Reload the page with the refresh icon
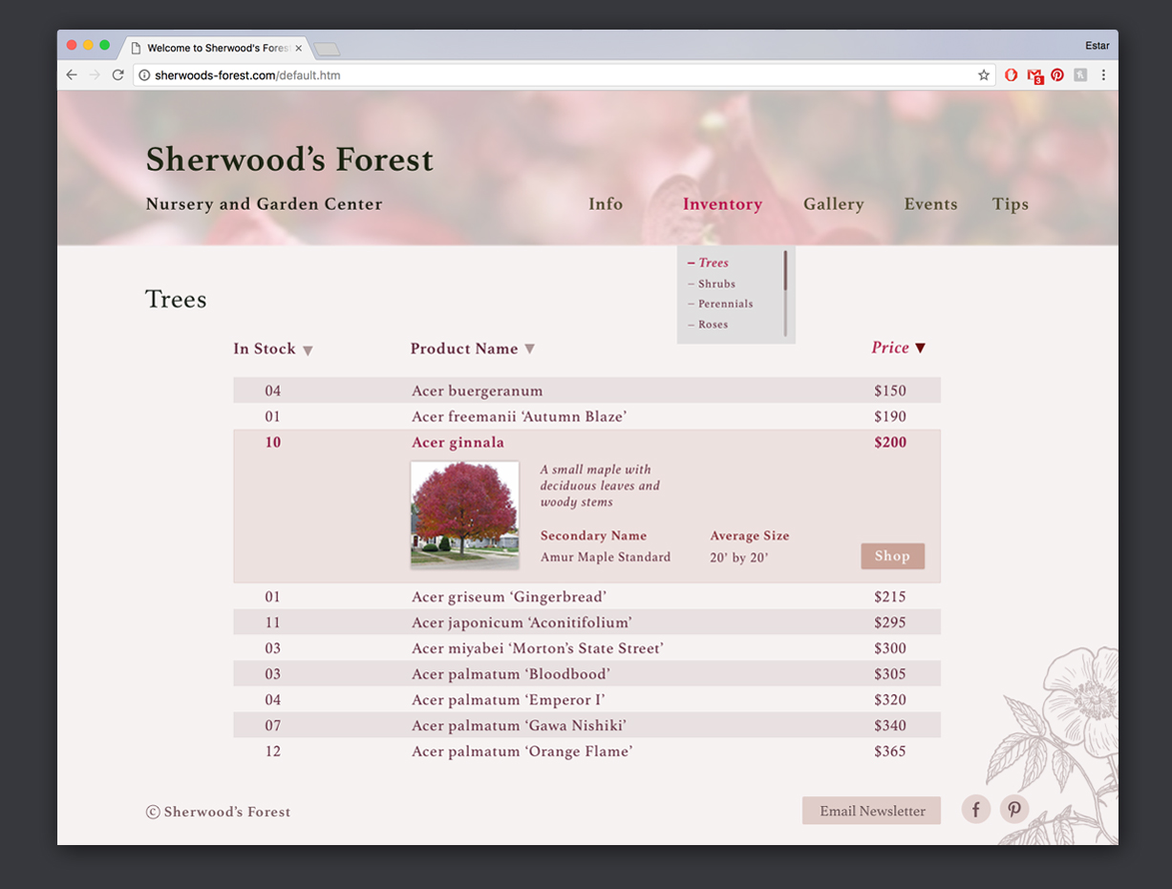The image size is (1172, 889). (118, 75)
